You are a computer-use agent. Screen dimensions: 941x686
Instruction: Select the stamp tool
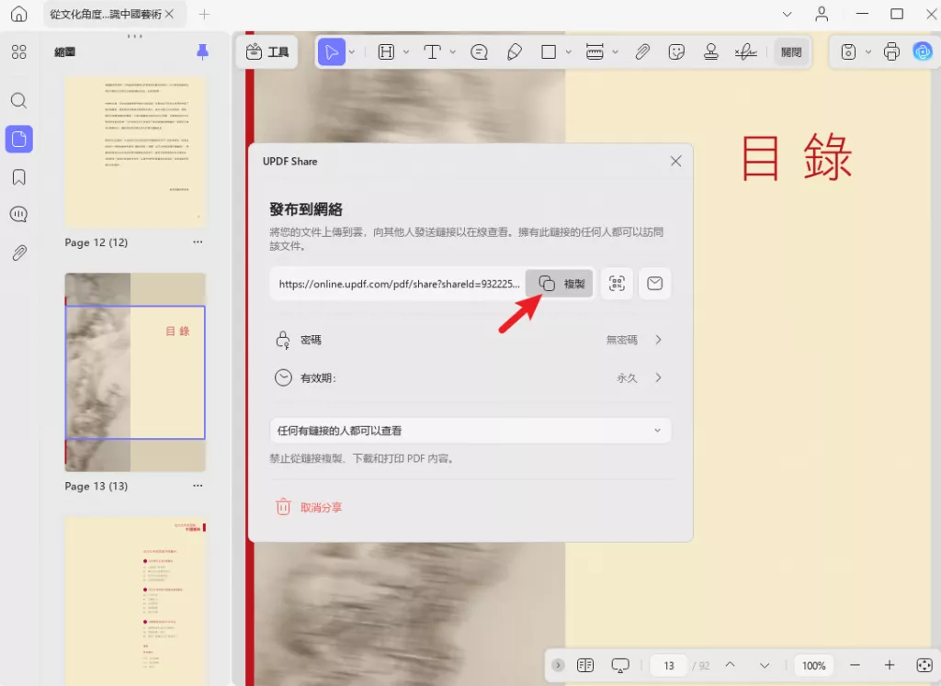[x=711, y=52]
